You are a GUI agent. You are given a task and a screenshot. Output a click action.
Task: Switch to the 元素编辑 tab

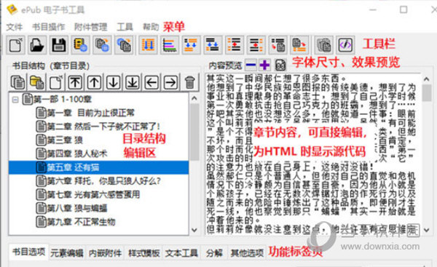[67, 252]
